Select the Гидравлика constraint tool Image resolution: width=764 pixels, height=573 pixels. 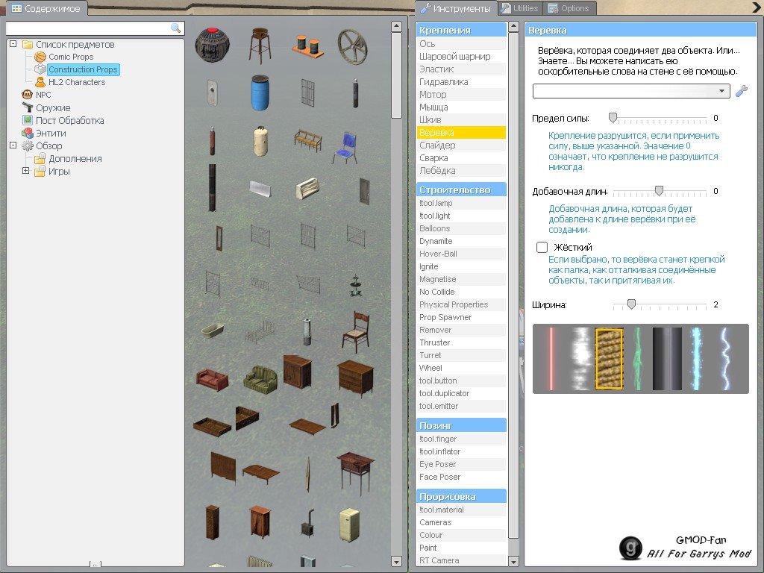point(461,82)
